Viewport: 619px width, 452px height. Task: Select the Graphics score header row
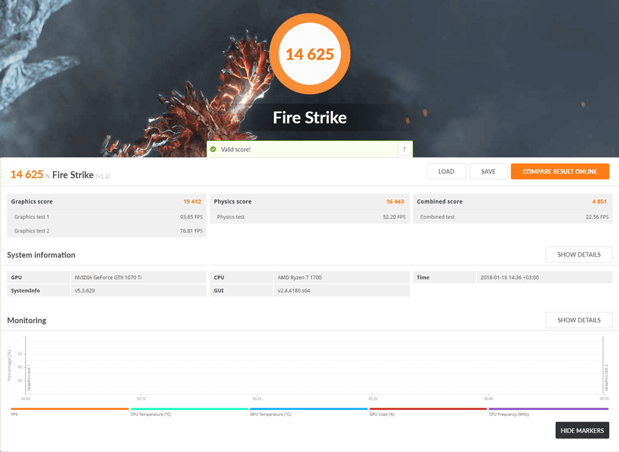106,202
